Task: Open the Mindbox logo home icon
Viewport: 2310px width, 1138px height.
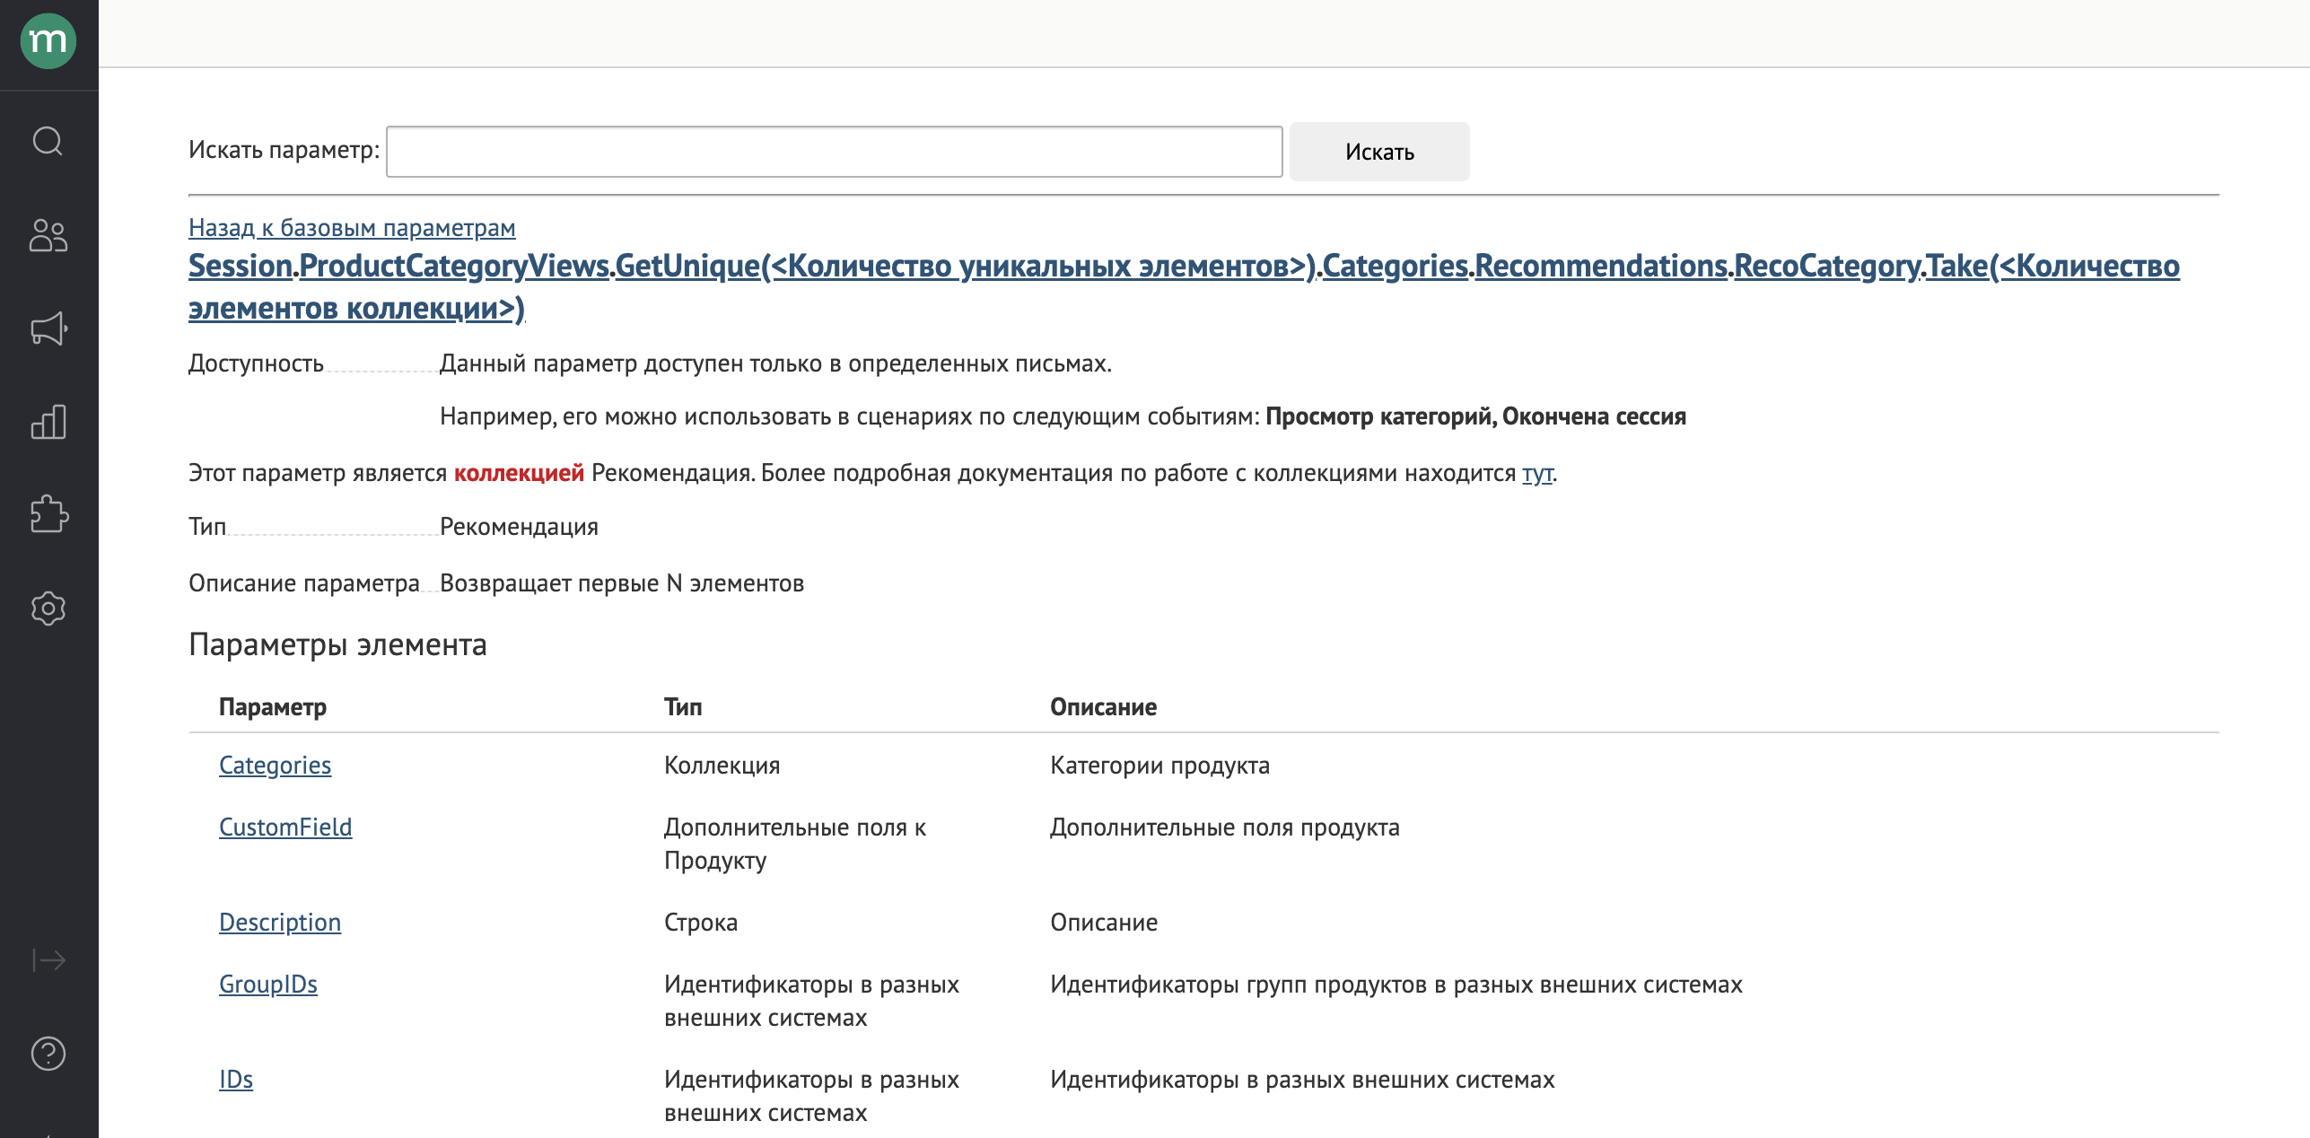Action: [48, 41]
